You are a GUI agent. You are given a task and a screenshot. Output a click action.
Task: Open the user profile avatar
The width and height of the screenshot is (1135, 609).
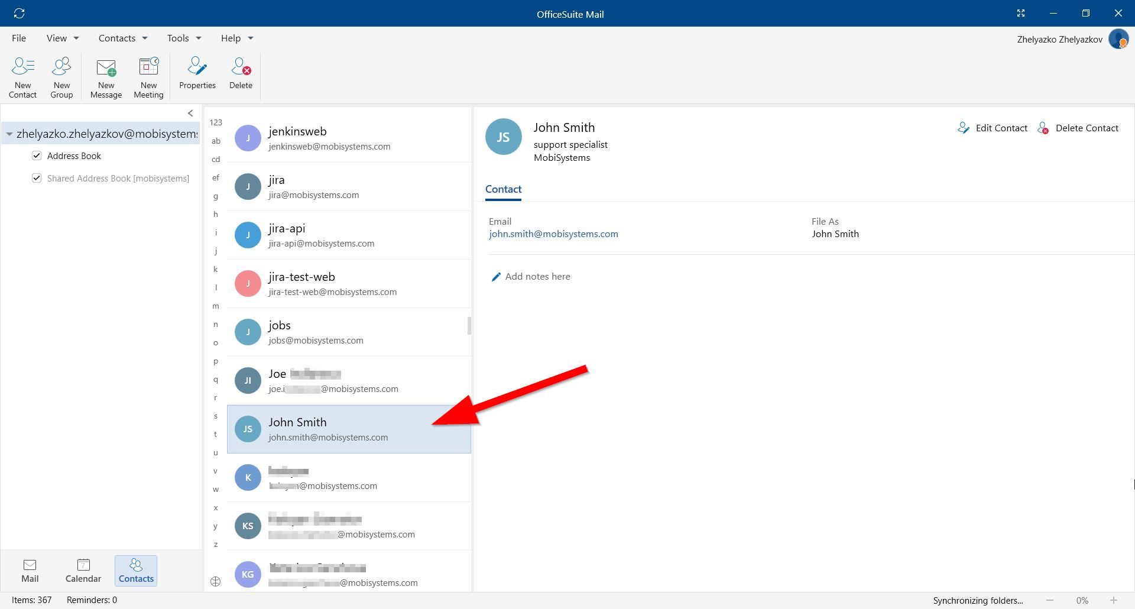pyautogui.click(x=1118, y=39)
